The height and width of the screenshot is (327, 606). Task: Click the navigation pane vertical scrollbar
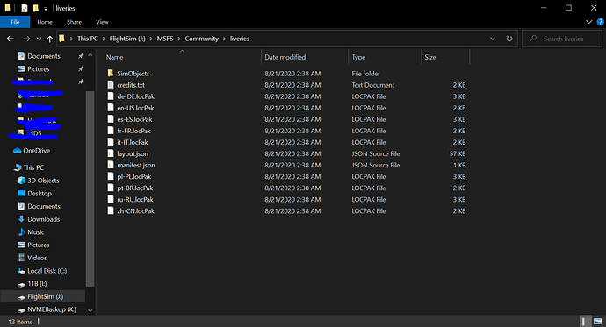pyautogui.click(x=90, y=189)
